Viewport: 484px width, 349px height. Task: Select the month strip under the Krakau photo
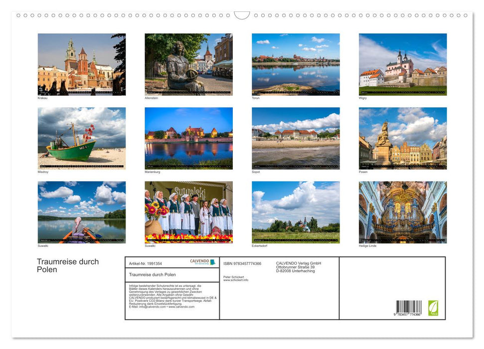[x=82, y=92]
